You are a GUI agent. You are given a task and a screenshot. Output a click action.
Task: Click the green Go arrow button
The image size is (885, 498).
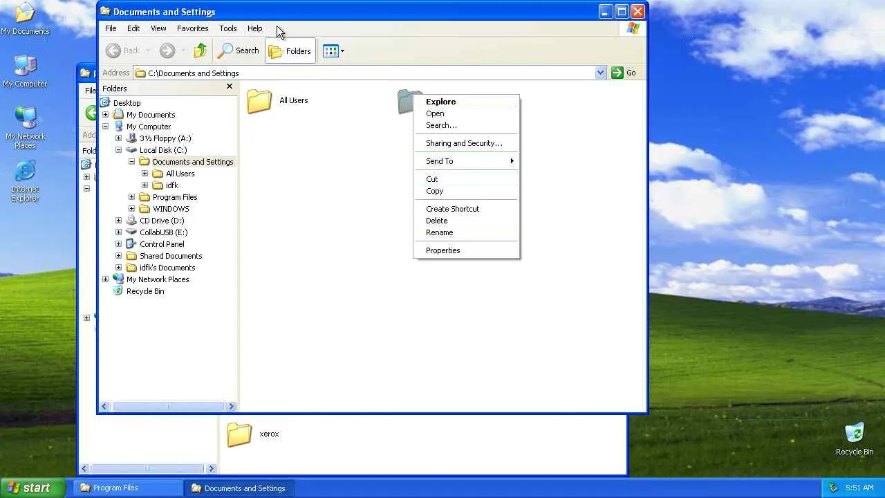(624, 73)
